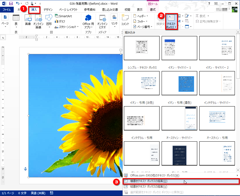The width and height of the screenshot is (240, 196).
Task: Open 記号と特殊文字 (Symbols) menu
Action: 208,21
